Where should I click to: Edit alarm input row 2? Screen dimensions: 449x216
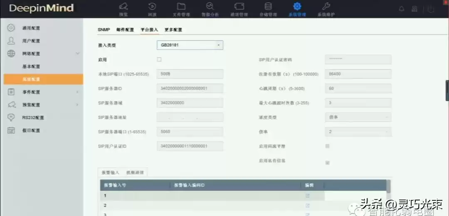point(308,206)
